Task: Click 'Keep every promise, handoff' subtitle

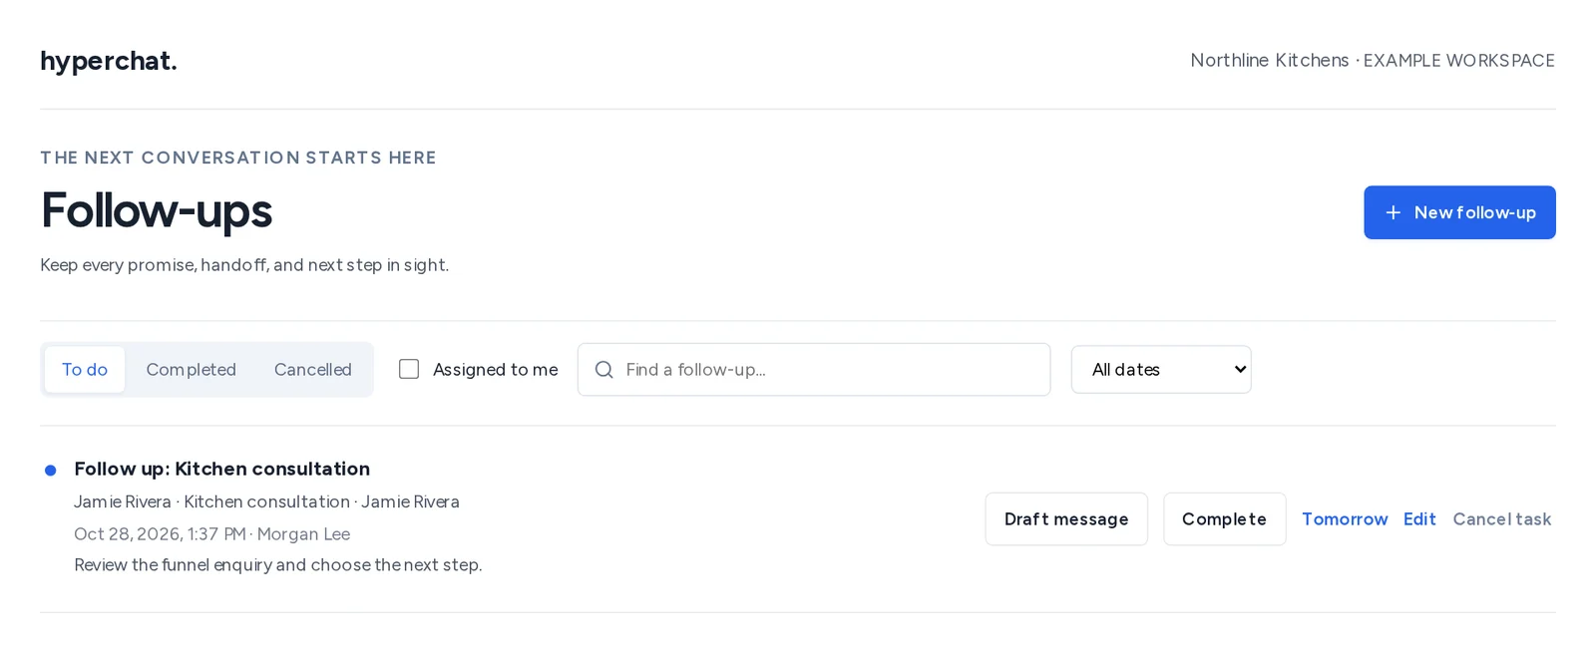Action: [244, 265]
